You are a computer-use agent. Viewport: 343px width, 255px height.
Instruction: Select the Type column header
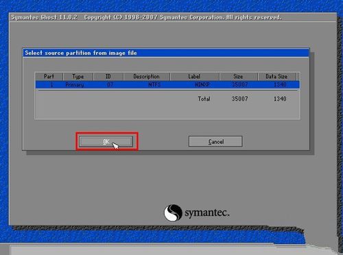(78, 77)
